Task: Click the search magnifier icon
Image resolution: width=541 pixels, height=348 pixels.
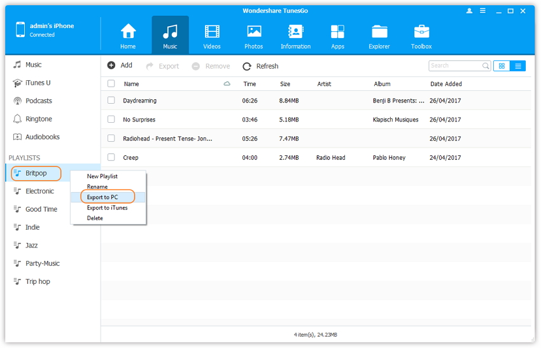Action: click(x=486, y=66)
